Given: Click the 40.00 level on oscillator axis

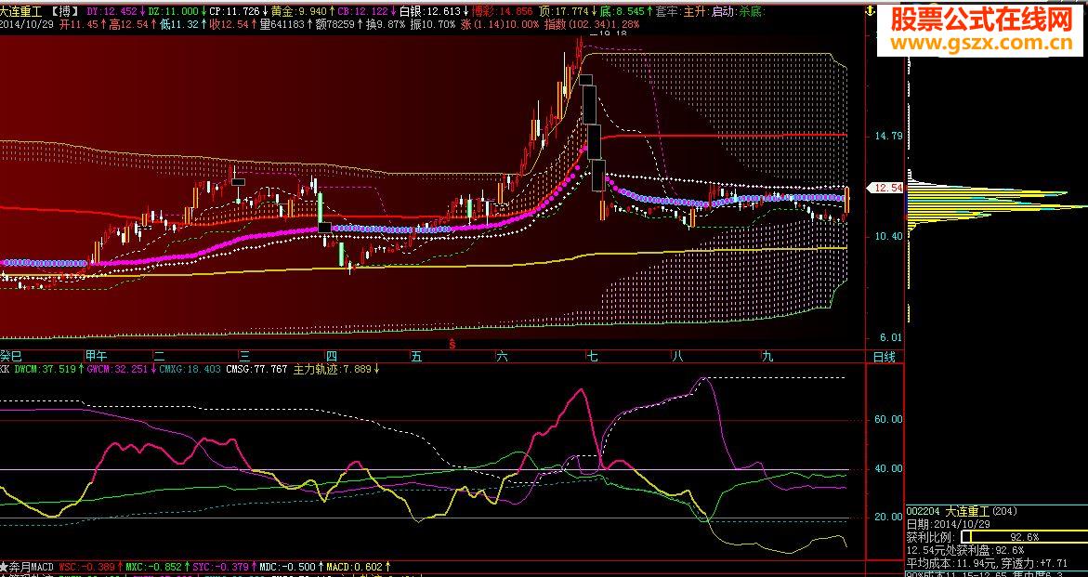Looking at the screenshot, I should point(889,469).
